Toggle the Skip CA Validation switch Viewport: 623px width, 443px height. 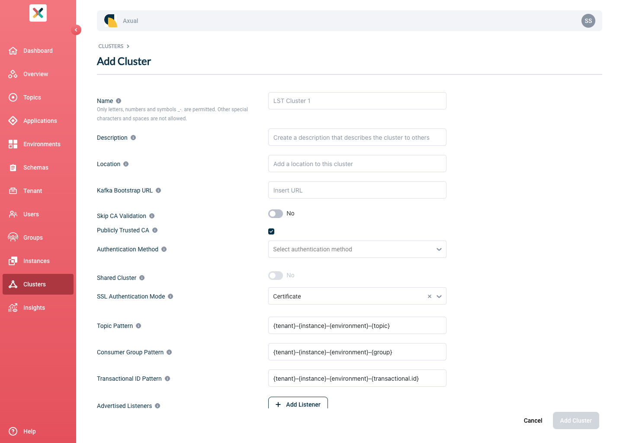(x=276, y=214)
